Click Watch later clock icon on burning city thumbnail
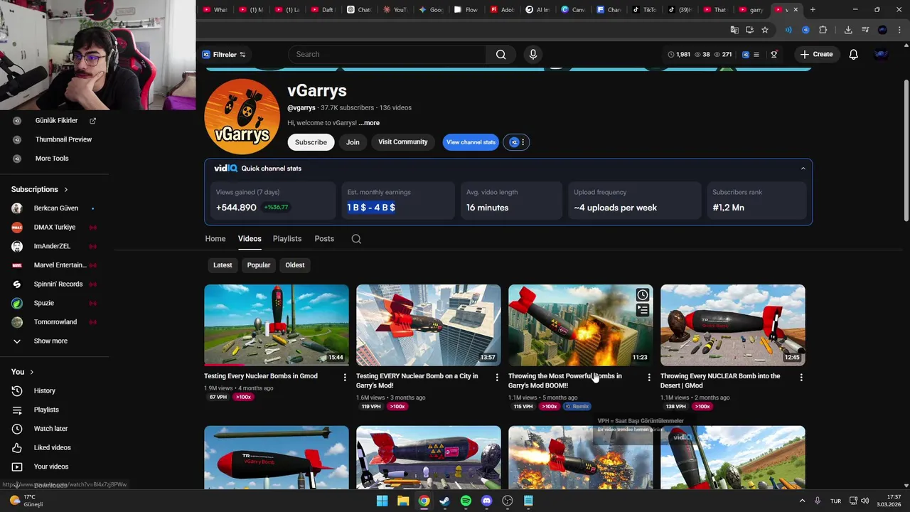Screen dimensions: 910x512 pos(642,295)
